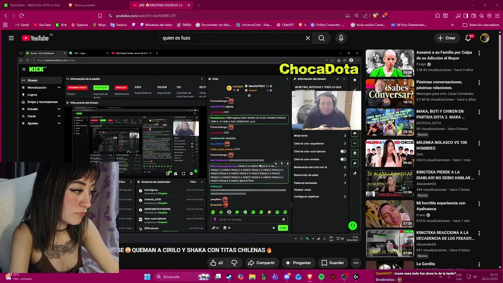The width and height of the screenshot is (503, 283).
Task: Go to the YouTube home logo
Action: pyautogui.click(x=35, y=38)
